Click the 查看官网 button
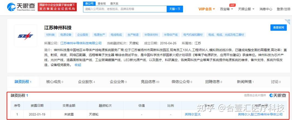This screenshot has width=292, height=120. point(278,28)
